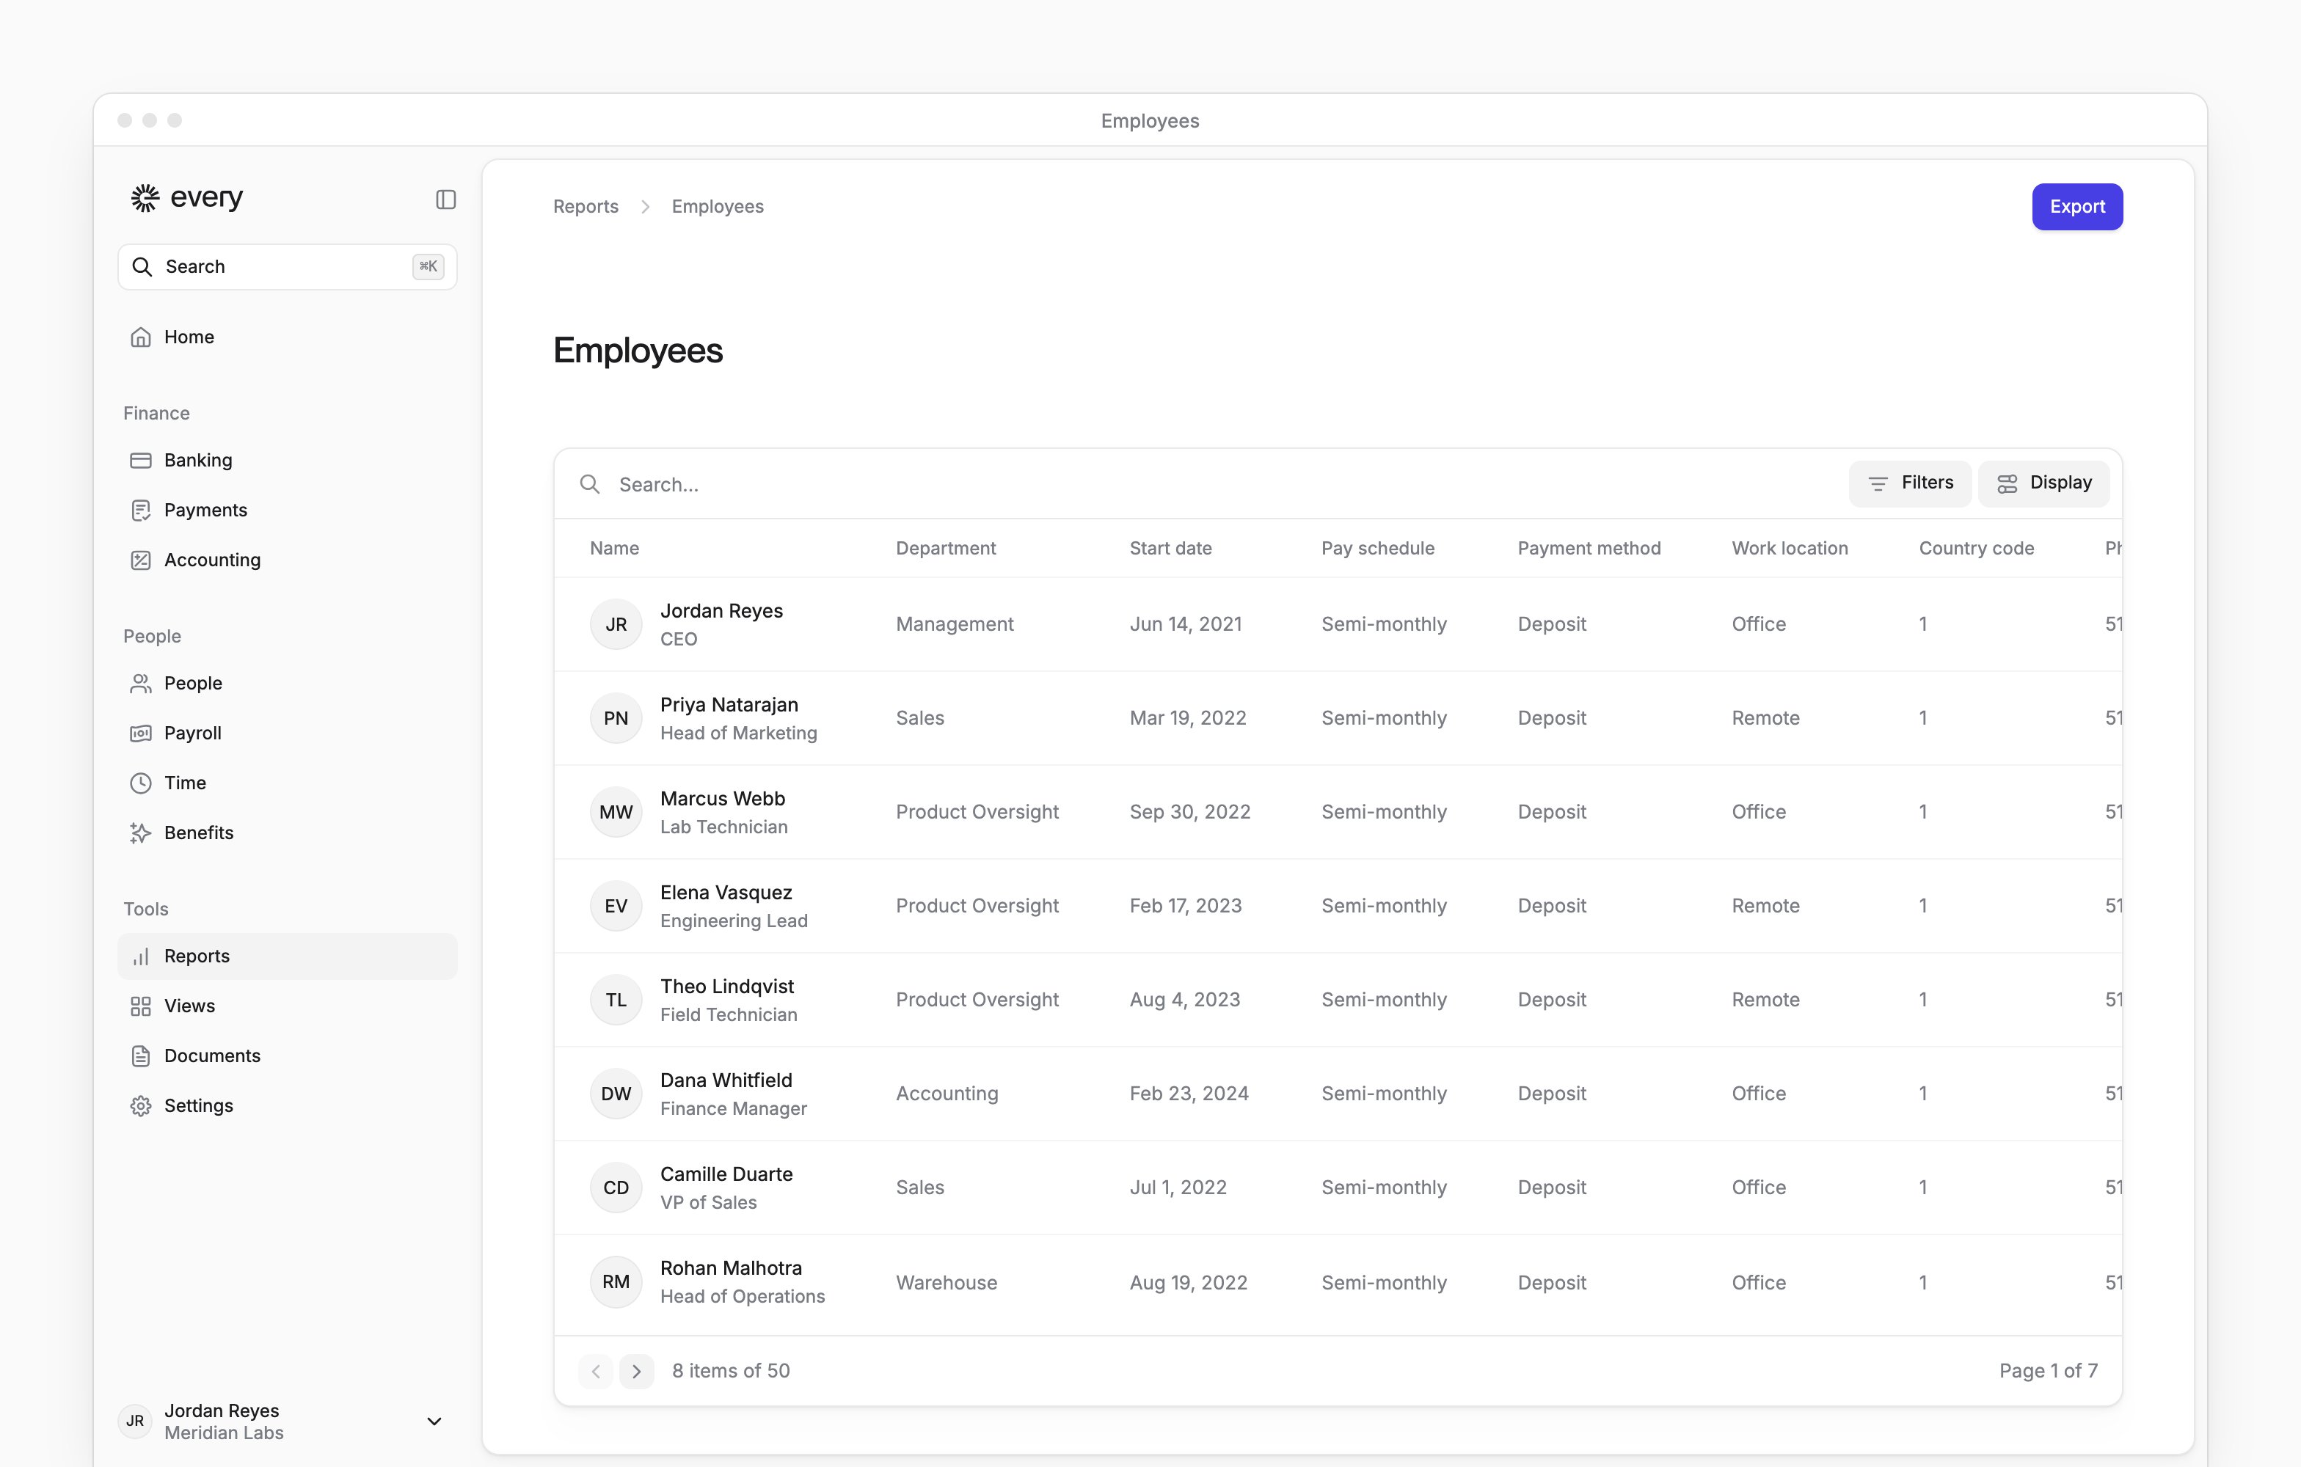The image size is (2301, 1467).
Task: Click the MW avatar for Marcus Webb
Action: pyautogui.click(x=616, y=812)
